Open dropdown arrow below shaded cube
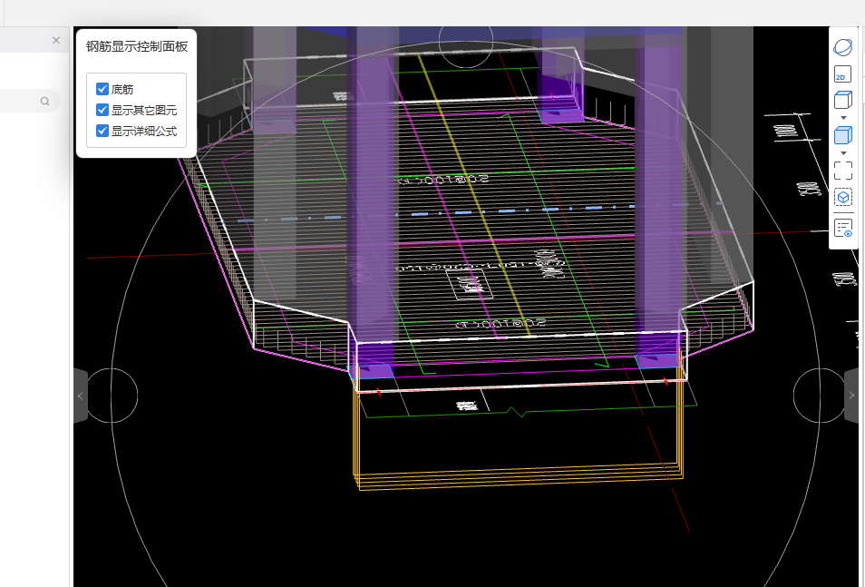 (843, 153)
